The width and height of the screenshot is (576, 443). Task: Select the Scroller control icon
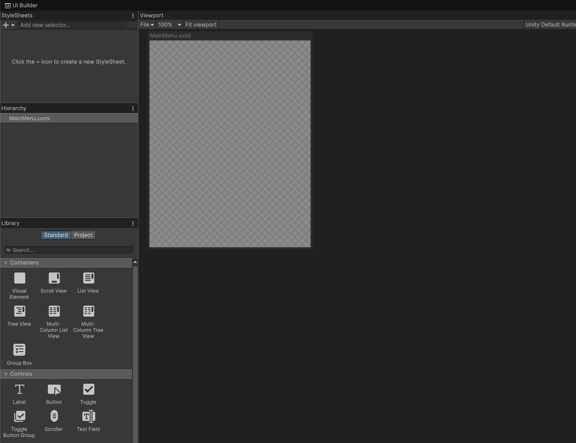tap(54, 416)
